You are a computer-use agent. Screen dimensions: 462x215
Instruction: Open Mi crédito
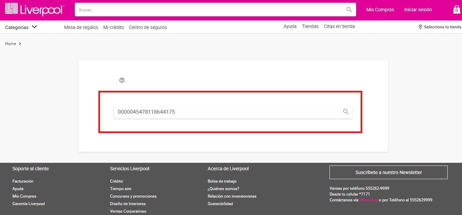click(114, 27)
